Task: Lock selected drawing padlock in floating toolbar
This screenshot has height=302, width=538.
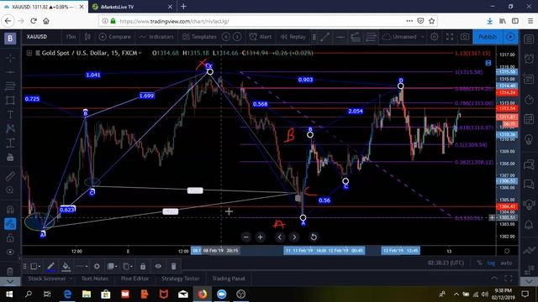Action: point(143,266)
